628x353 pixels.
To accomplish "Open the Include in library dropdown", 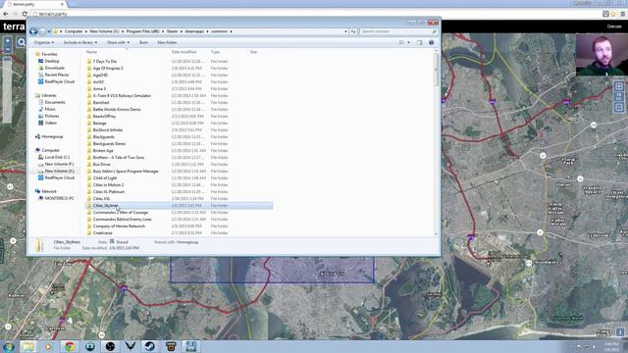I will pyautogui.click(x=80, y=42).
